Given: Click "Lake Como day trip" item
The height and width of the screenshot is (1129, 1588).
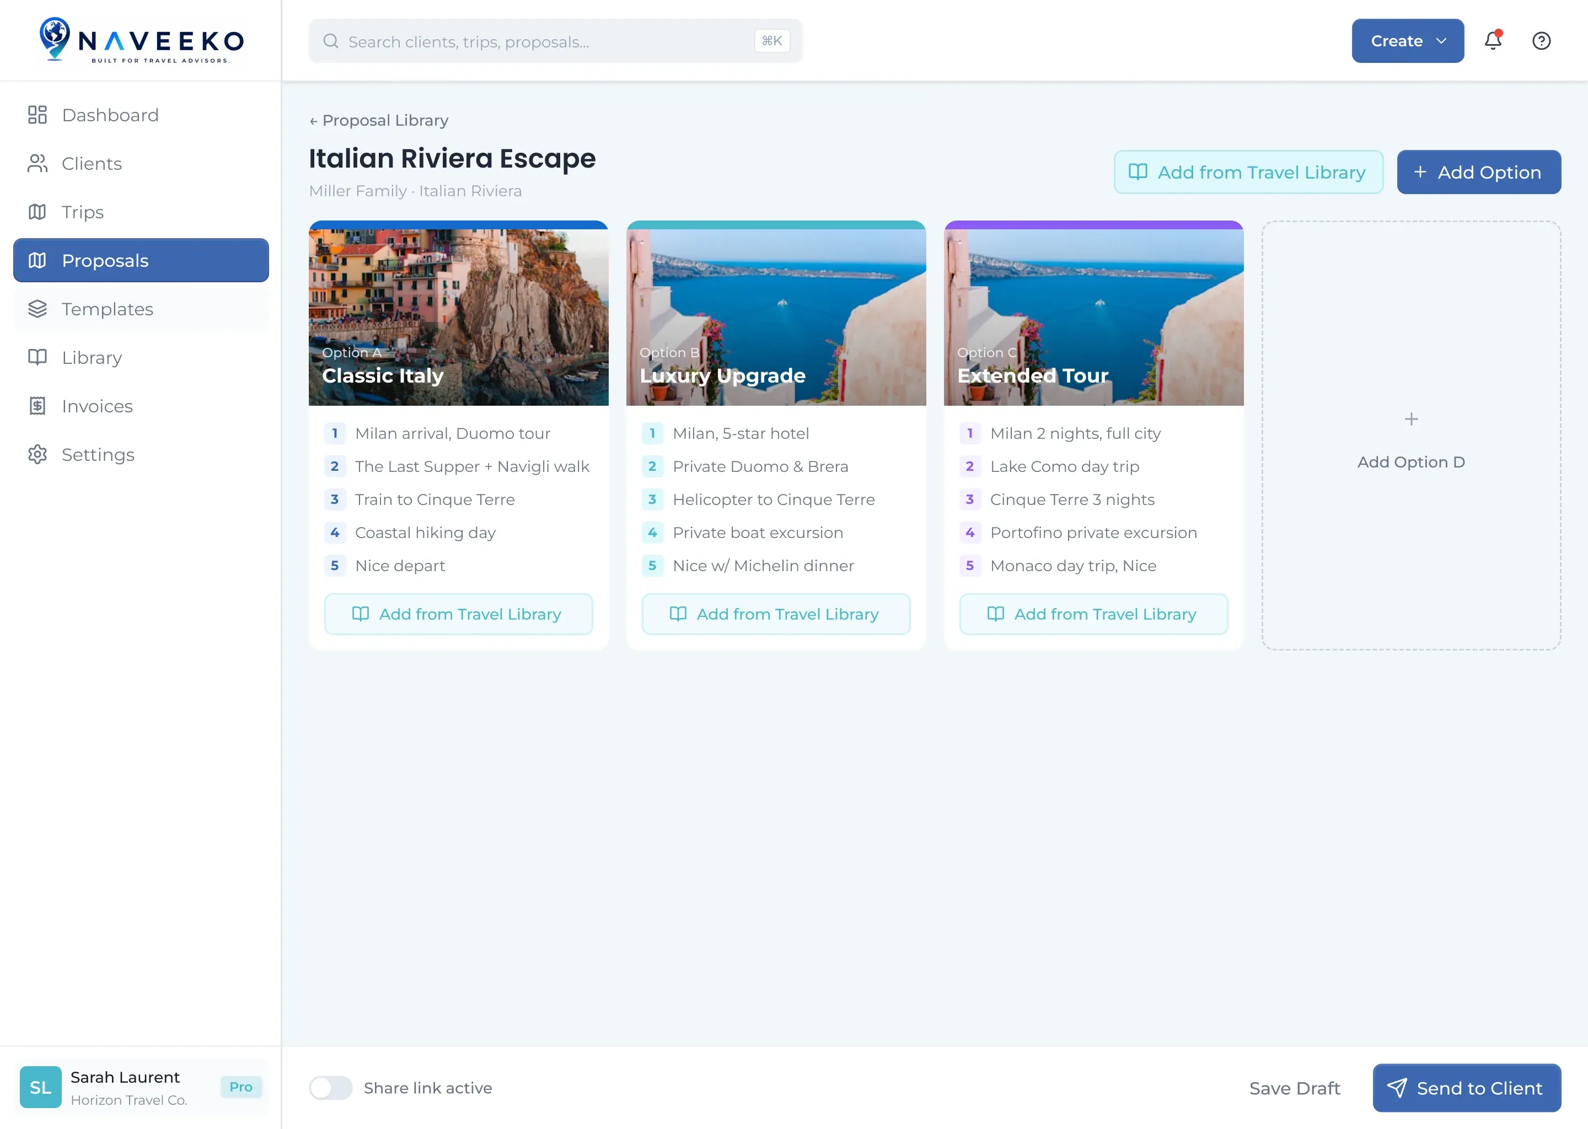Looking at the screenshot, I should [x=1065, y=466].
